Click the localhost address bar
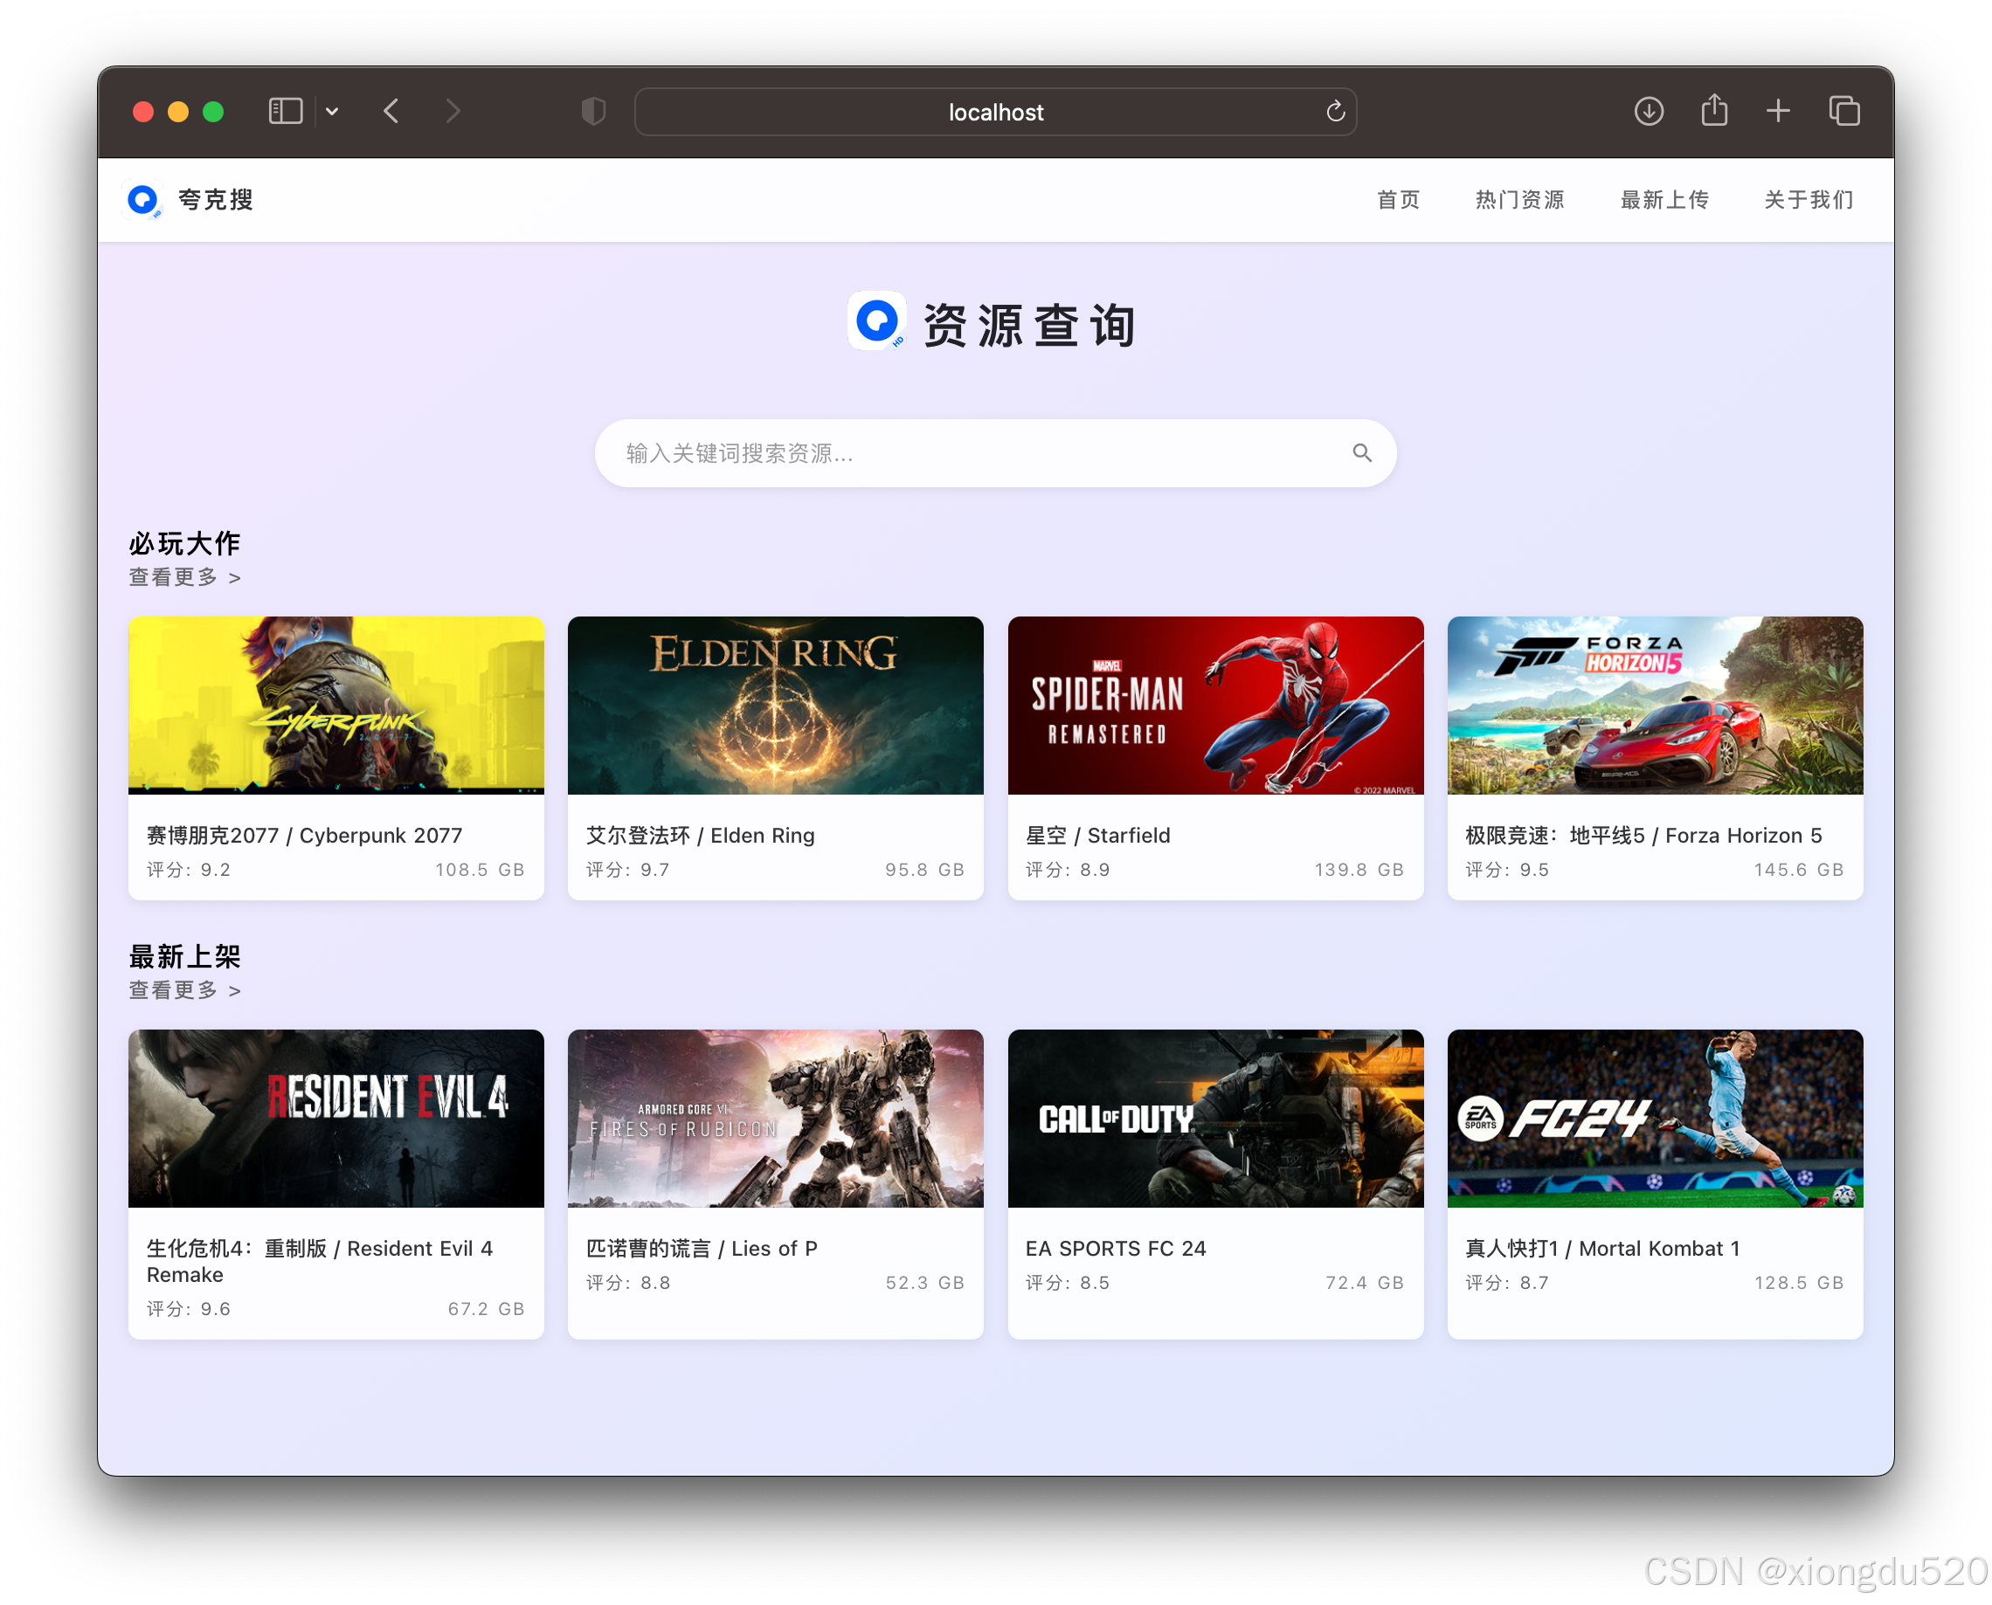This screenshot has width=1992, height=1605. coord(995,112)
